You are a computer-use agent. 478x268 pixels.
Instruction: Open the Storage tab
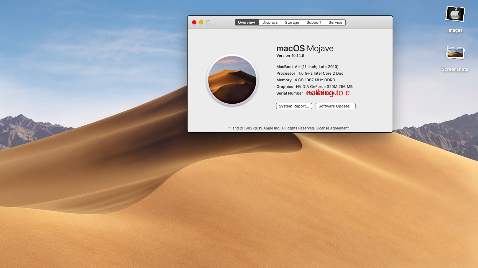[x=292, y=22]
